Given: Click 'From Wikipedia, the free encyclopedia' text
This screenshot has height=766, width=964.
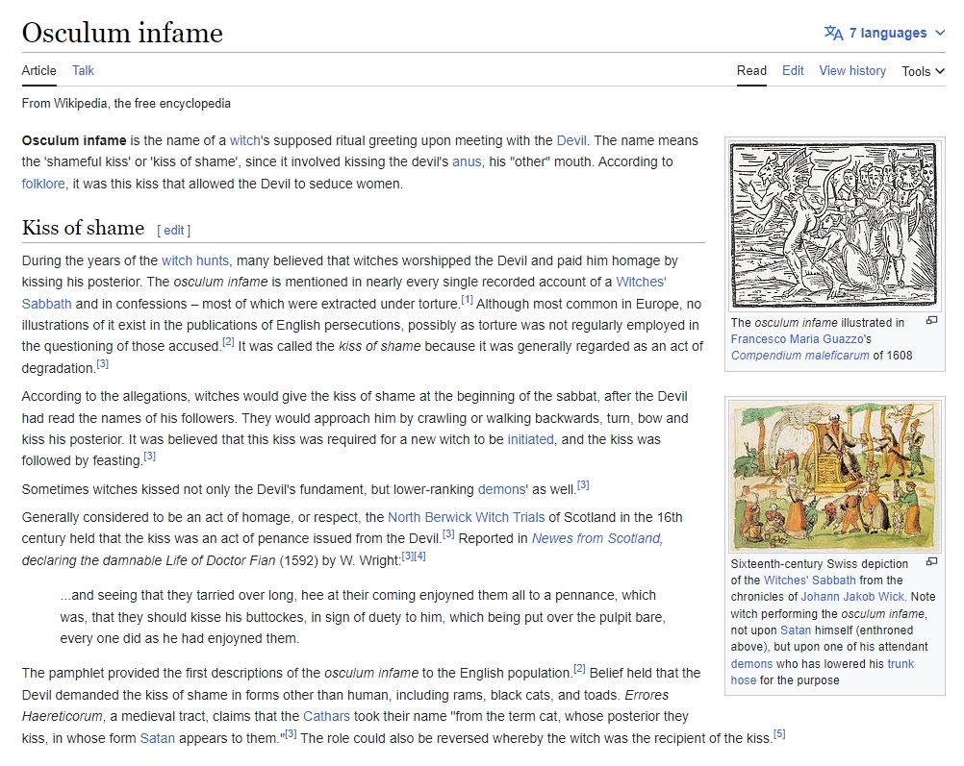Looking at the screenshot, I should pos(126,103).
